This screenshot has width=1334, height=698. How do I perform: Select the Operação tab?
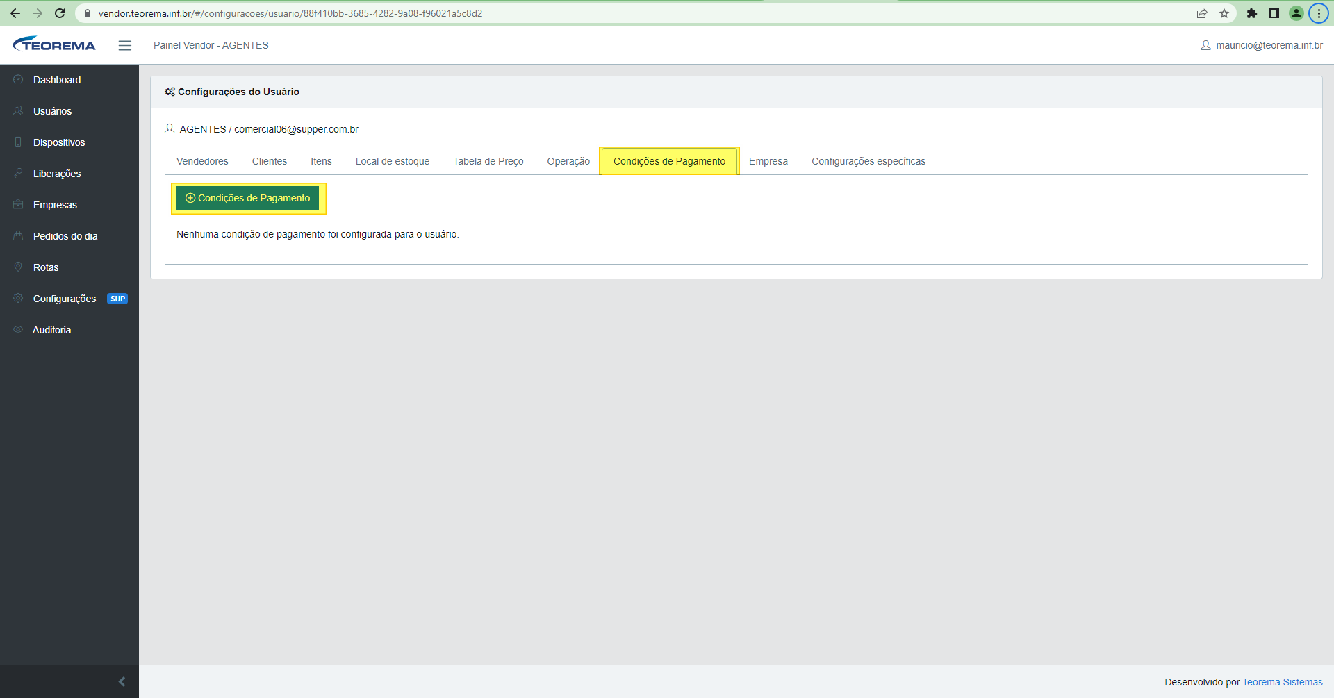568,161
